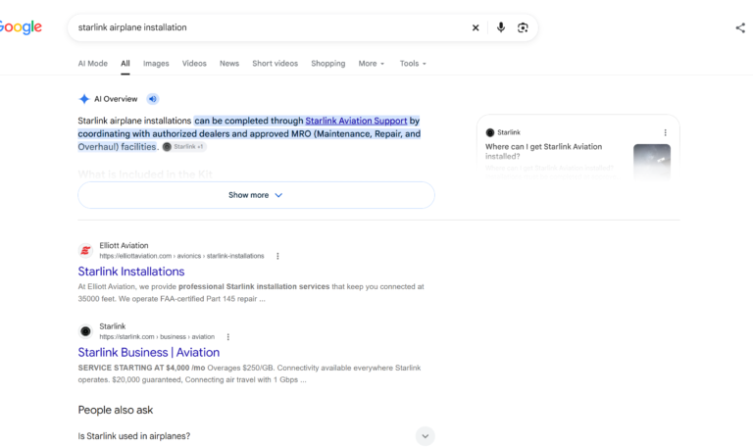Click the 'professional Starlink installation services' snippet text
This screenshot has height=447, width=753.
(x=254, y=286)
